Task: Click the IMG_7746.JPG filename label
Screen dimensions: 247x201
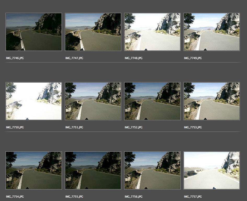Action: [x=15, y=58]
